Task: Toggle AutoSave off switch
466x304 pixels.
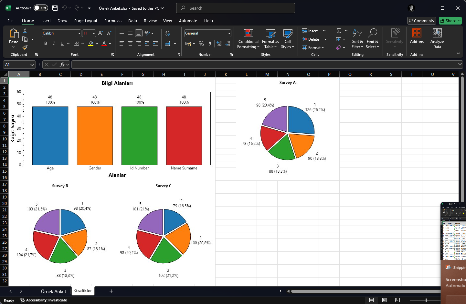Action: tap(41, 8)
